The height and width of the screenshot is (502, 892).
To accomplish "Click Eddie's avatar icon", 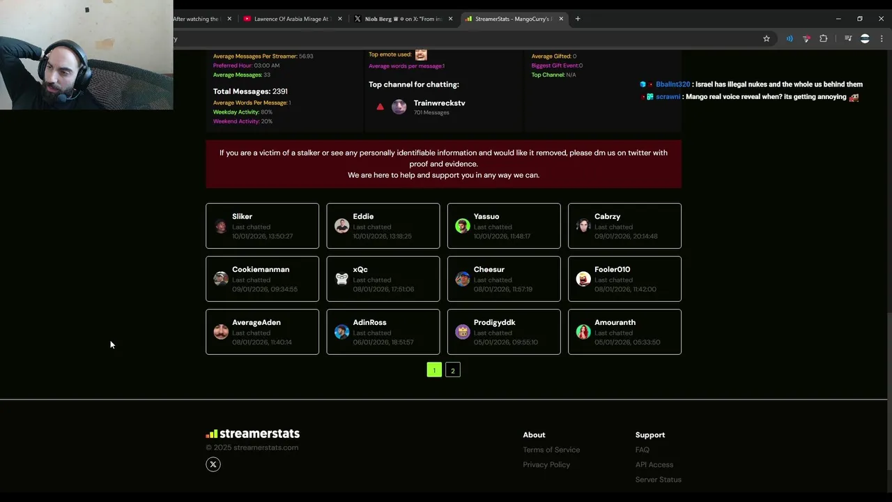I will click(341, 226).
